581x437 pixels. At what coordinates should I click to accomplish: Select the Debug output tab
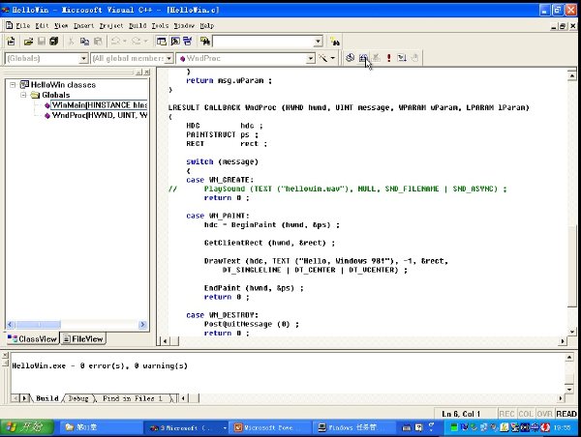coord(78,398)
